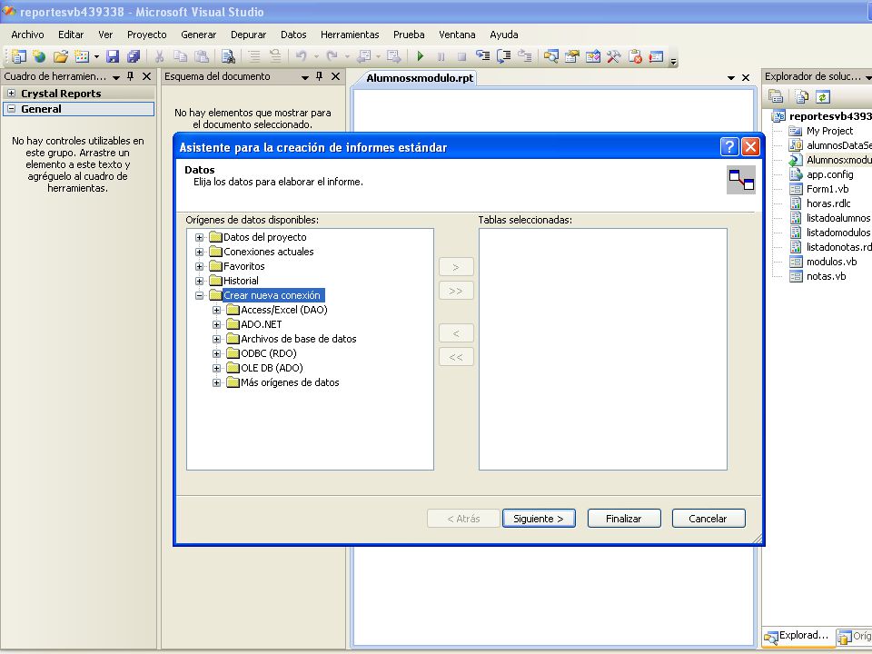Open the Toolbox hammer-and-wrench icon
This screenshot has height=654, width=872.
614,56
